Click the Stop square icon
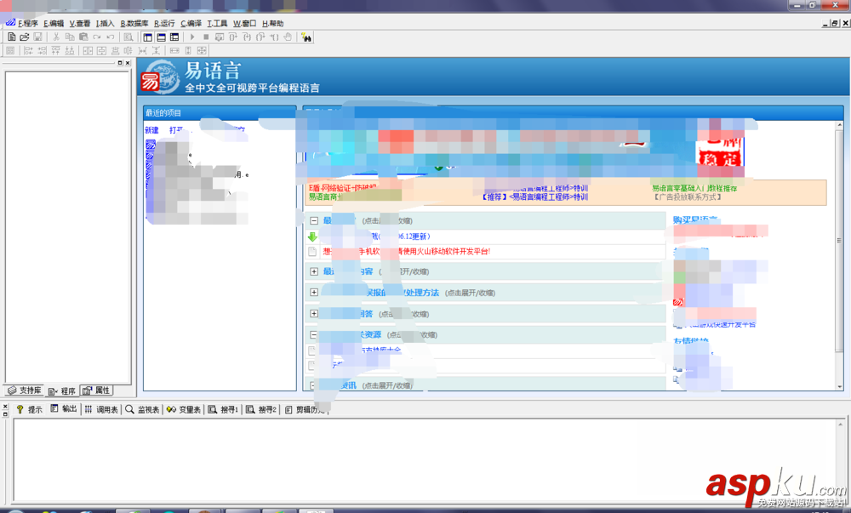The width and height of the screenshot is (851, 513). 206,37
